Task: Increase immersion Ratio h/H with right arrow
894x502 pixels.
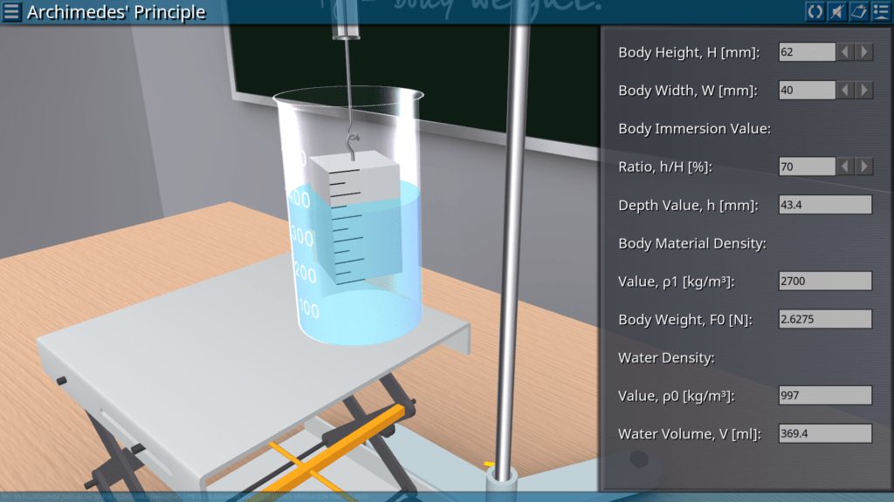Action: click(x=864, y=166)
